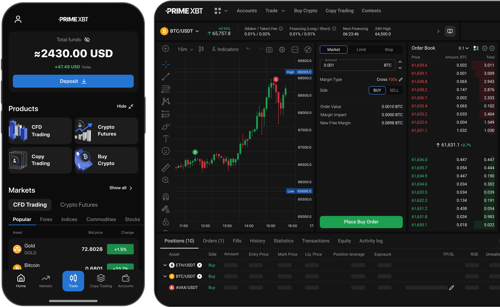Select the magnet/snap tool icon
The height and width of the screenshot is (307, 500).
coord(166,198)
